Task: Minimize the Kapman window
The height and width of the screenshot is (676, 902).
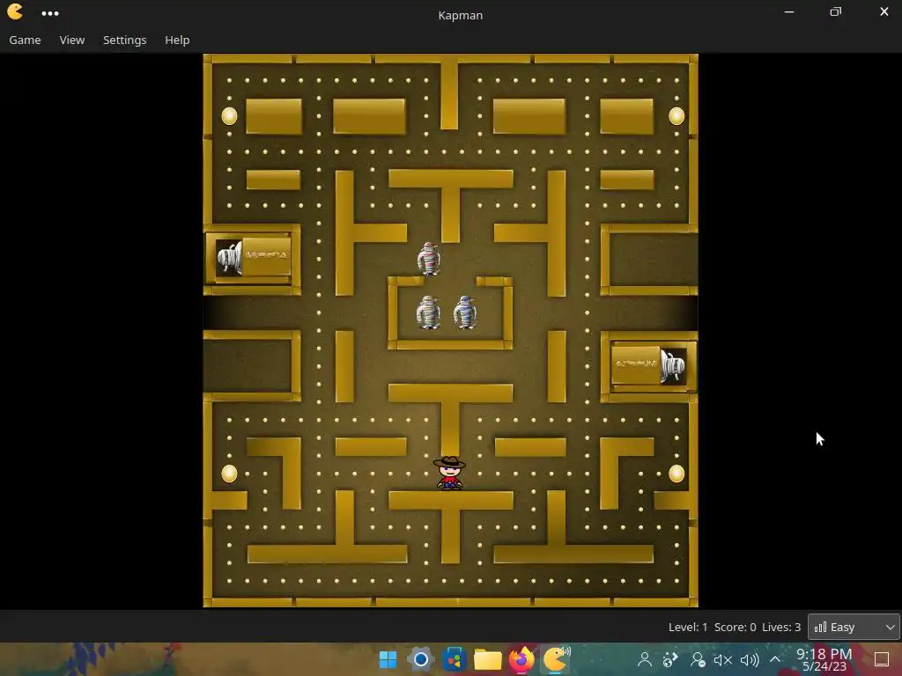Action: pyautogui.click(x=789, y=11)
